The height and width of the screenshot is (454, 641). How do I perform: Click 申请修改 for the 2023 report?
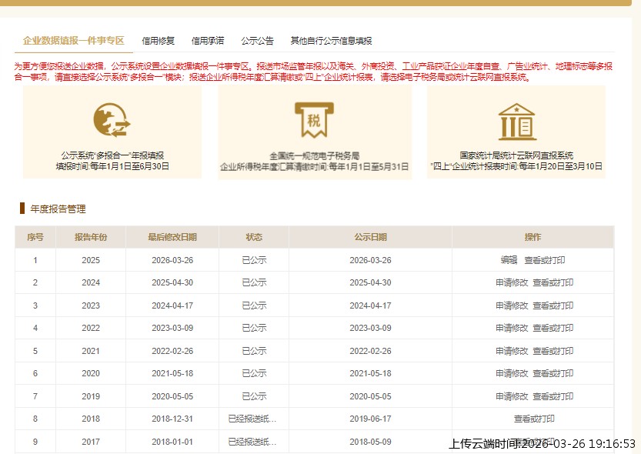click(511, 305)
